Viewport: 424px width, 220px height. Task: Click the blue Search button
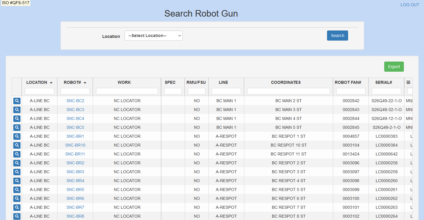(337, 36)
